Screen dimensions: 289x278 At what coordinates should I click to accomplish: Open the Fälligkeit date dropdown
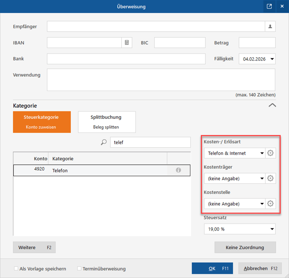coord(272,59)
